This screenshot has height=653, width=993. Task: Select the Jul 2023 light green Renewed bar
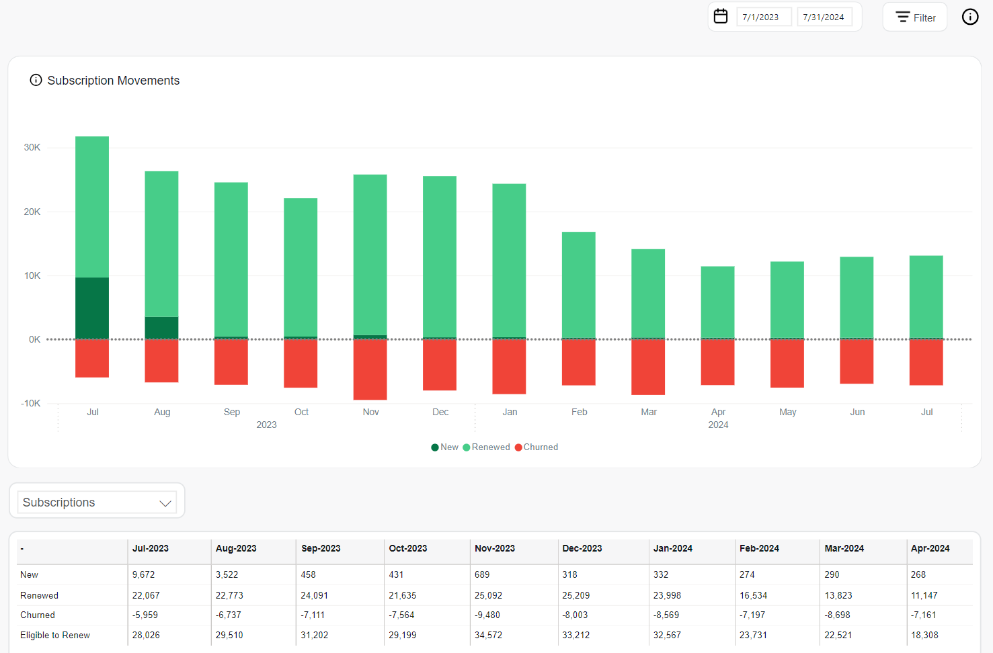click(92, 207)
